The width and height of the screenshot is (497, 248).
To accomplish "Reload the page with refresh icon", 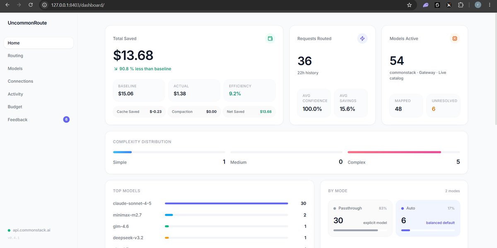I will [31, 5].
